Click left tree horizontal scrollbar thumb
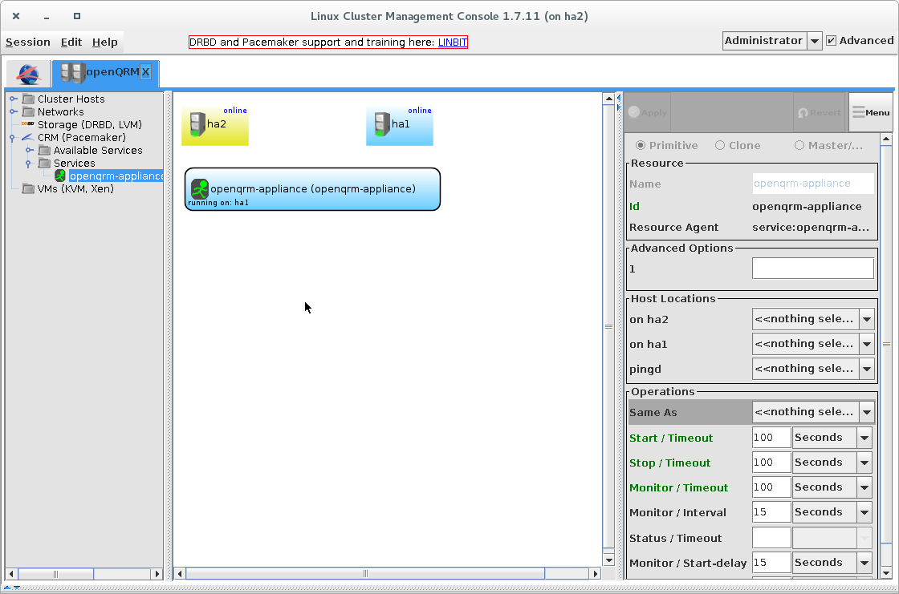899x594 pixels. (55, 574)
